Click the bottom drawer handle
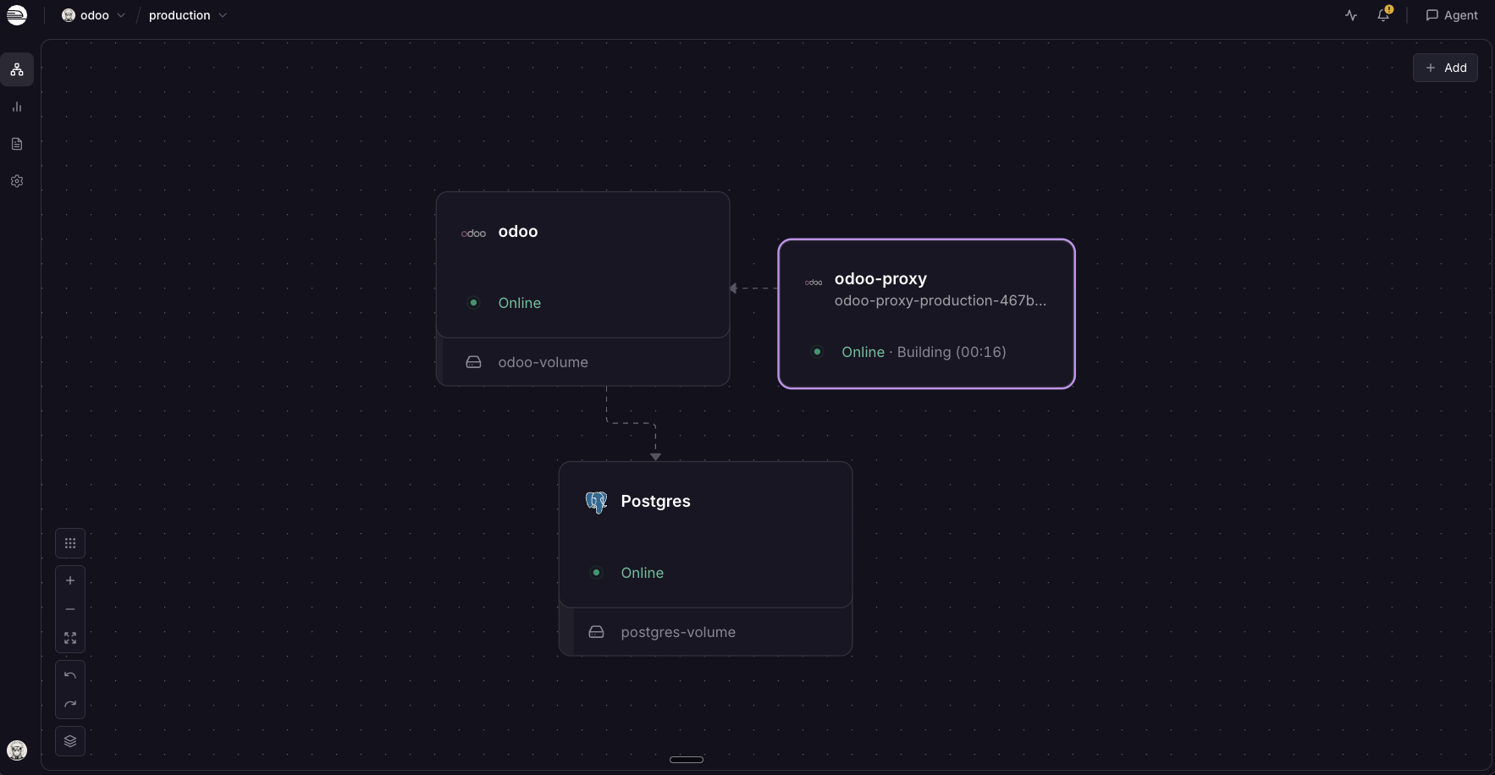This screenshot has width=1495, height=775. pyautogui.click(x=687, y=760)
